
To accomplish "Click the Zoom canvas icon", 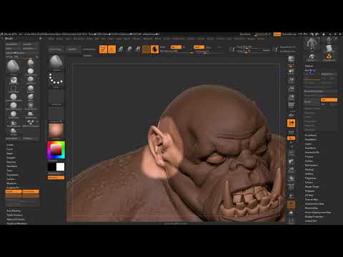I will pos(291,80).
